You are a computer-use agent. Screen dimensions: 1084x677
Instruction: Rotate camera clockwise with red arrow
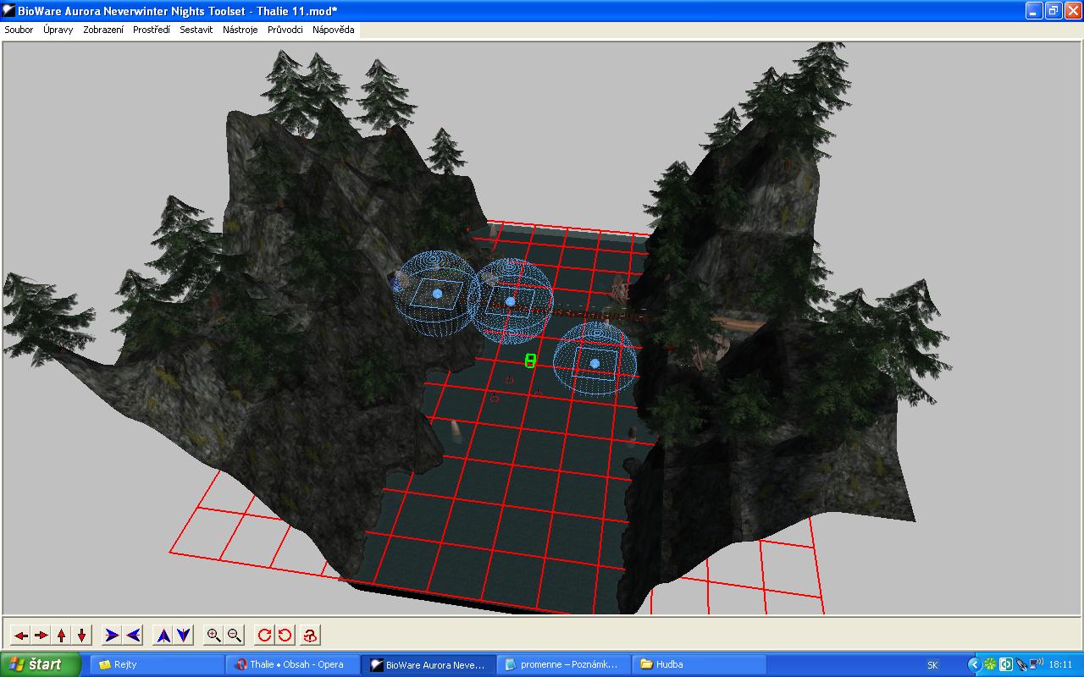[264, 635]
